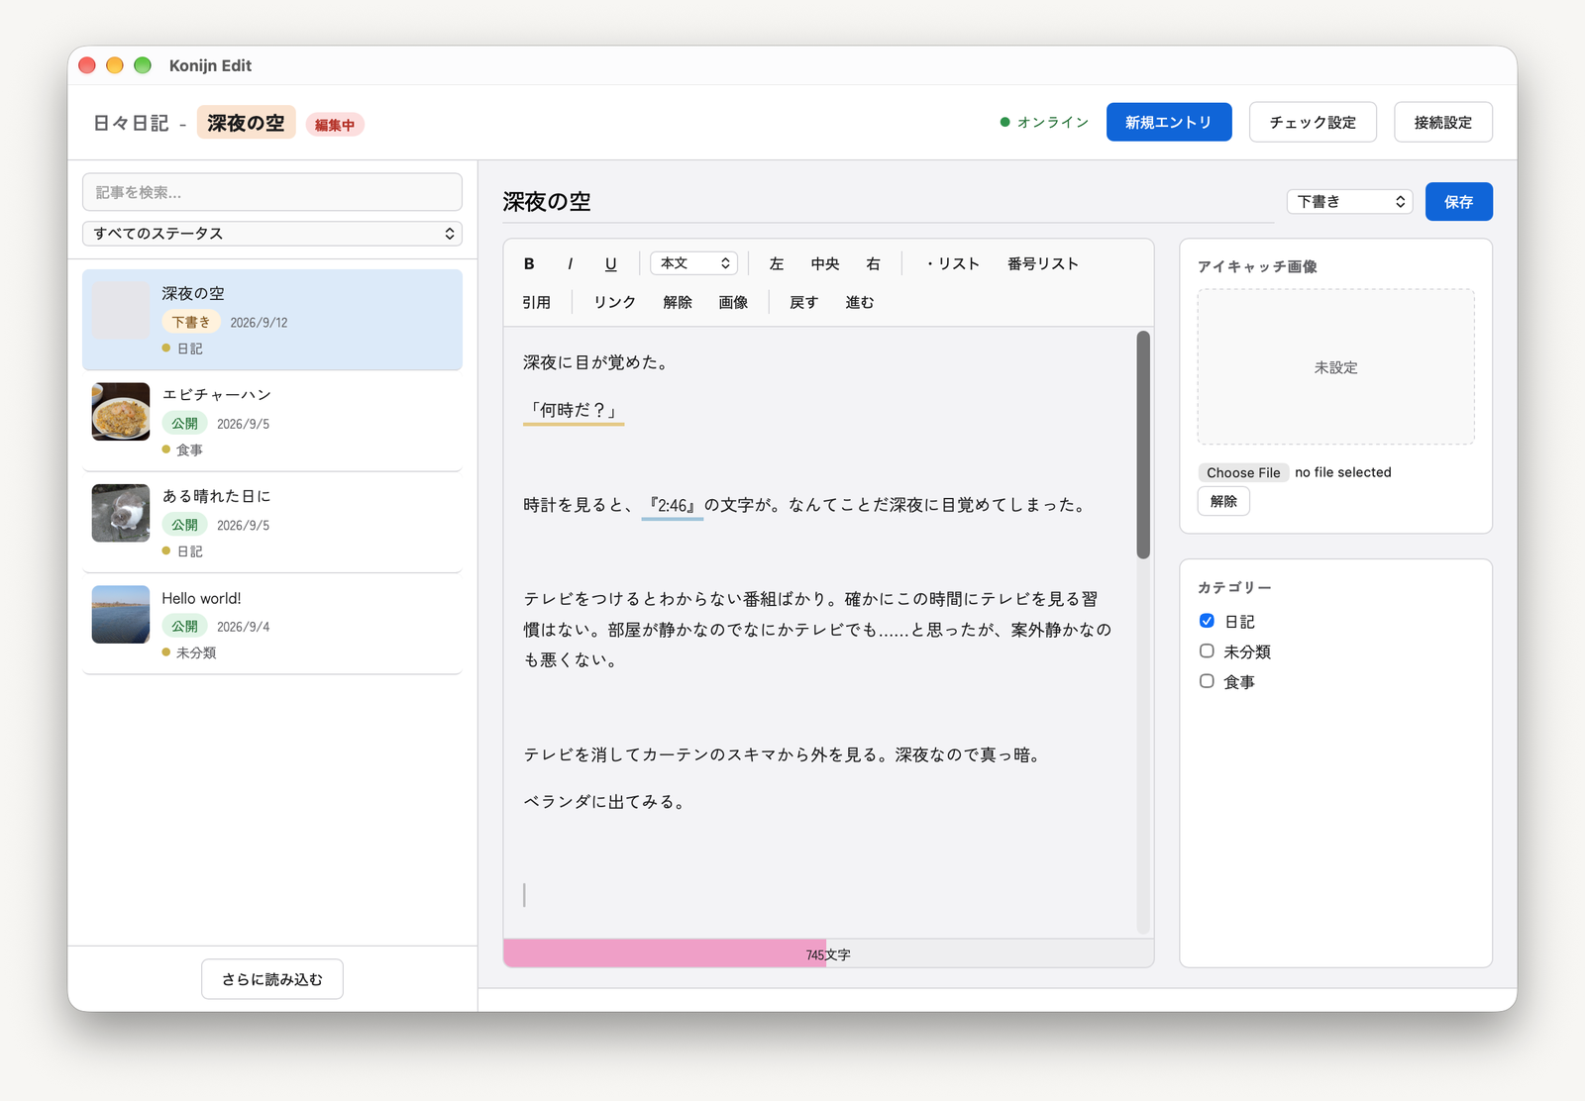The width and height of the screenshot is (1585, 1101).
Task: Center text with 中央
Action: point(825,263)
